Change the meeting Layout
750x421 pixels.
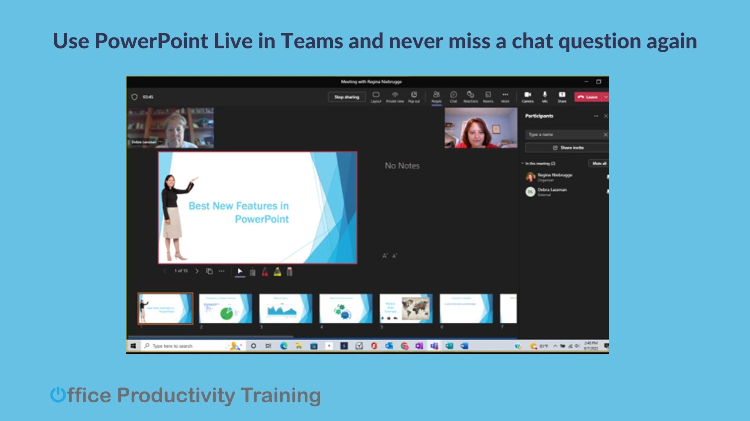click(x=376, y=97)
